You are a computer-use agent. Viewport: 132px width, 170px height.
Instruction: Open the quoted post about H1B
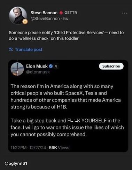point(68,106)
